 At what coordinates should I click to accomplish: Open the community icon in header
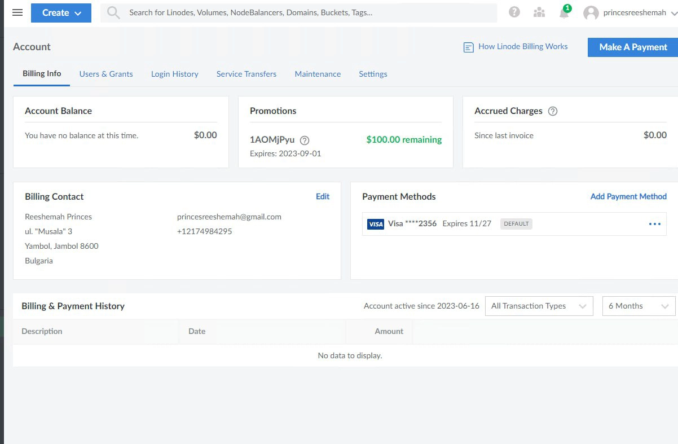coord(539,12)
